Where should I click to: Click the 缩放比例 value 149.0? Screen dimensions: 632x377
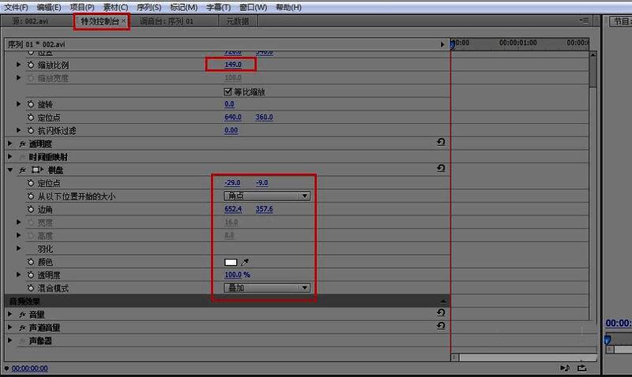[x=232, y=65]
